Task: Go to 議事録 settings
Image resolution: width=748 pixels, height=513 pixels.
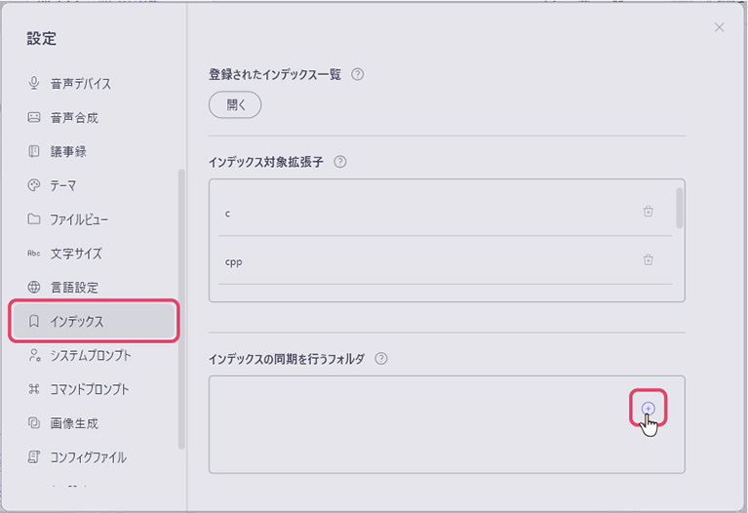Action: coord(68,152)
